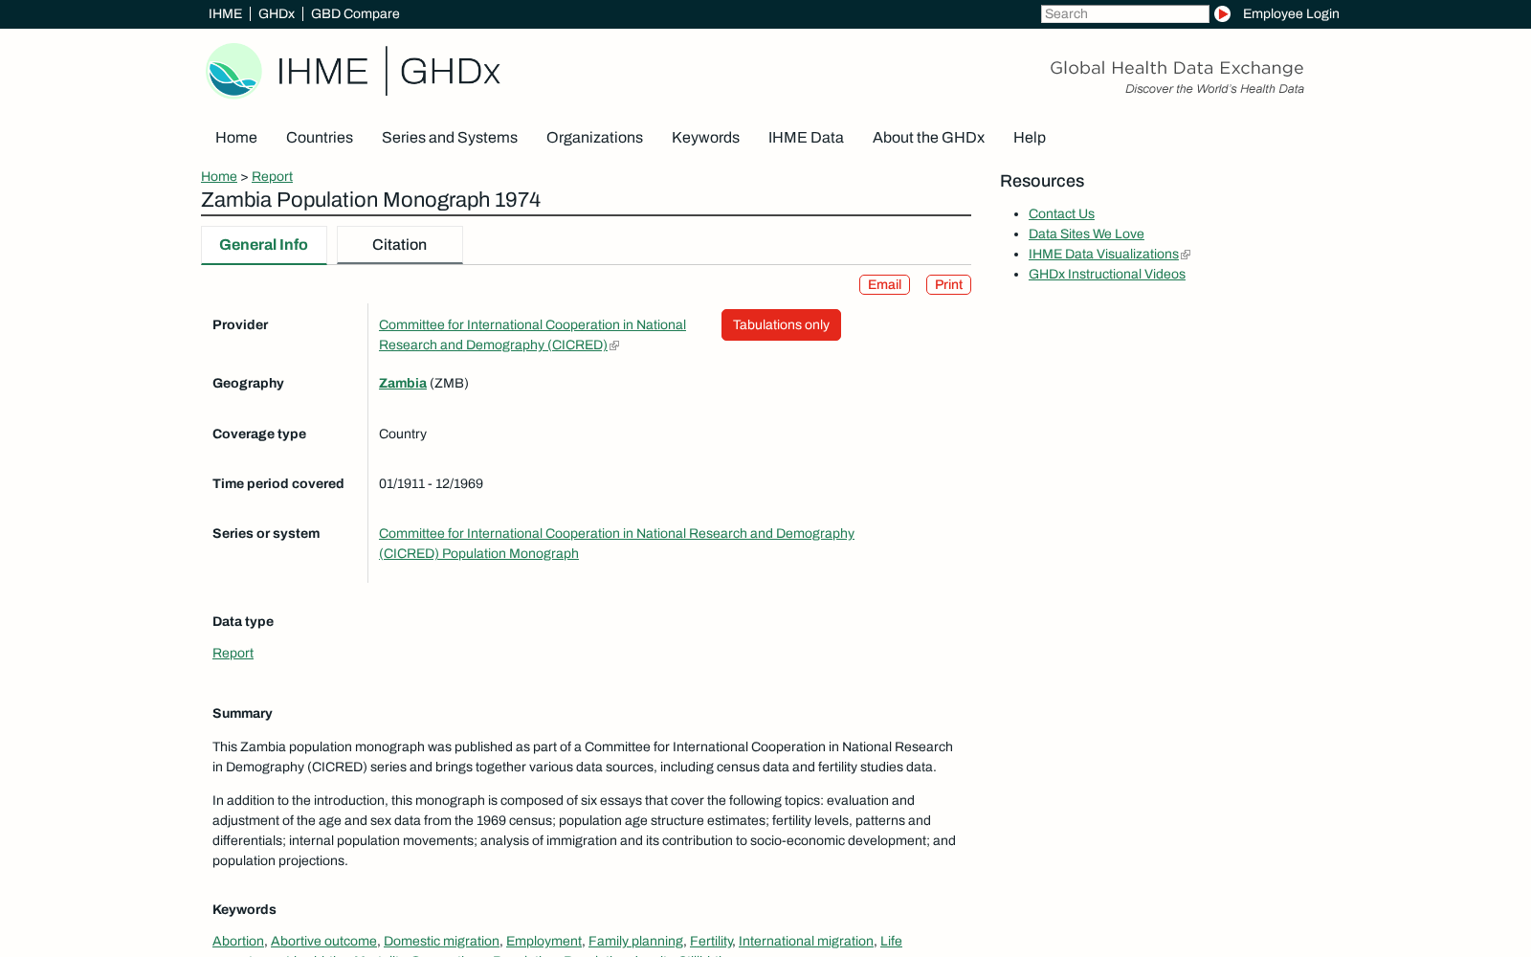This screenshot has height=957, width=1531.
Task: Open Employee Login link
Action: 1291,13
